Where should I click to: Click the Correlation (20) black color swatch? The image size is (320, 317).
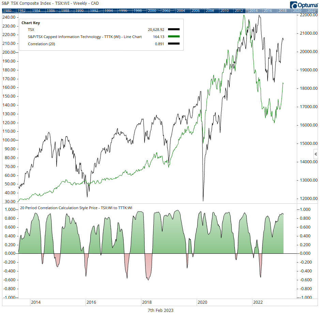173,44
